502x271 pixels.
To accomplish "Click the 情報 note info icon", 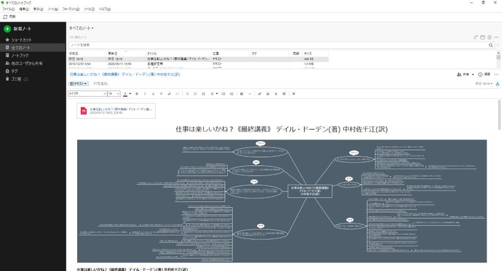I will (x=480, y=74).
